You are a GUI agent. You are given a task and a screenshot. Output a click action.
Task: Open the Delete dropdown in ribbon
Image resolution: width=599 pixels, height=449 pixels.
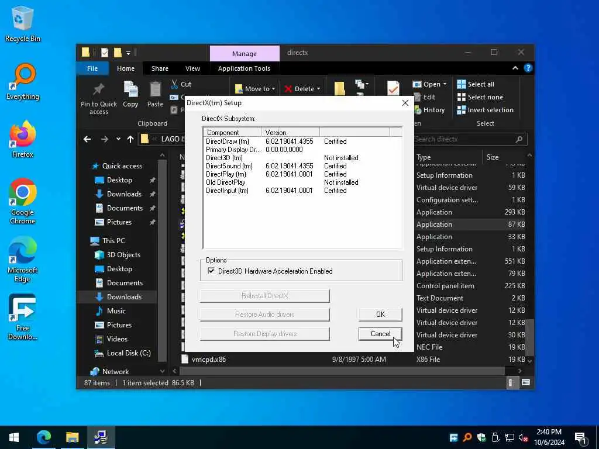[x=302, y=89]
